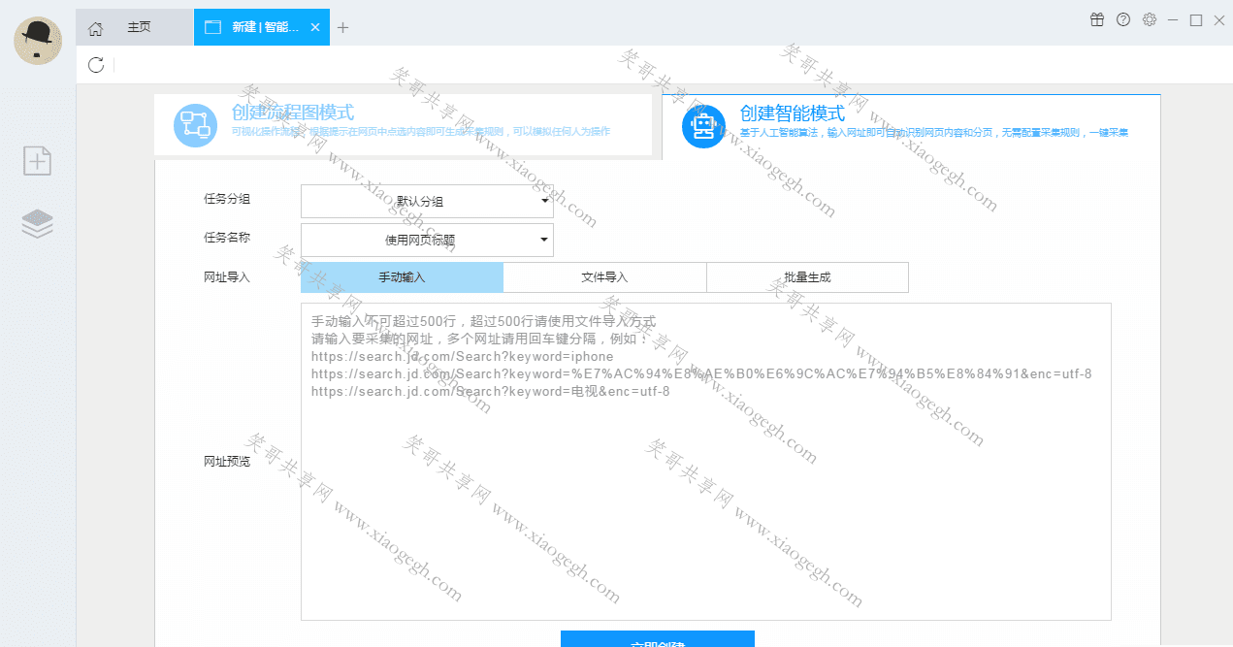Screen dimensions: 1233x647
Task: Click the refresh icon below the tabs
Action: 95,65
